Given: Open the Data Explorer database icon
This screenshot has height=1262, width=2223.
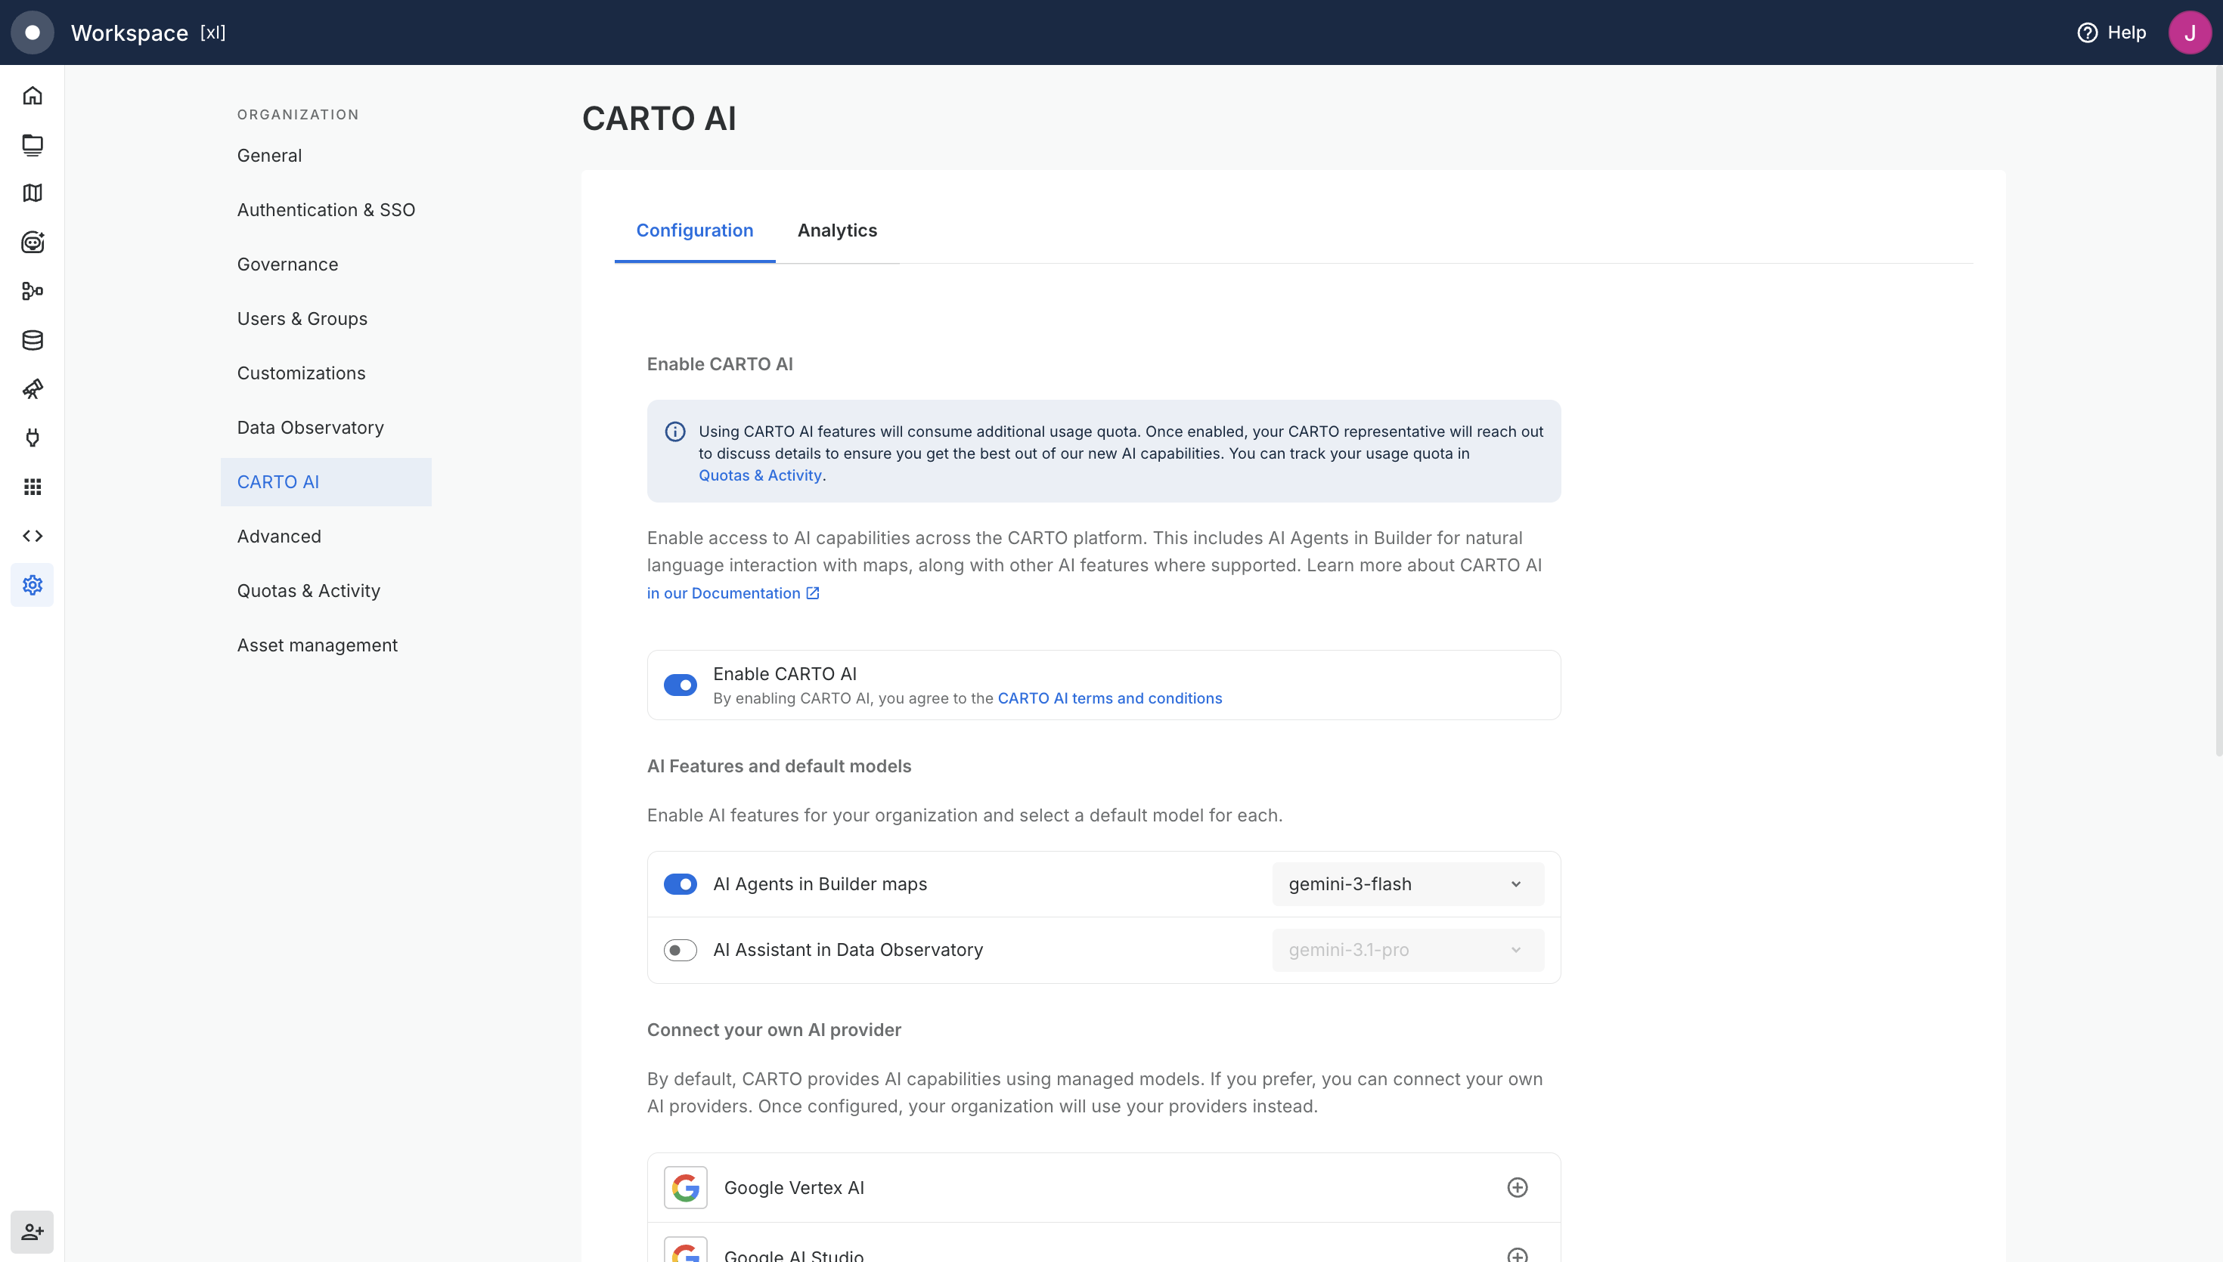Looking at the screenshot, I should [x=32, y=340].
